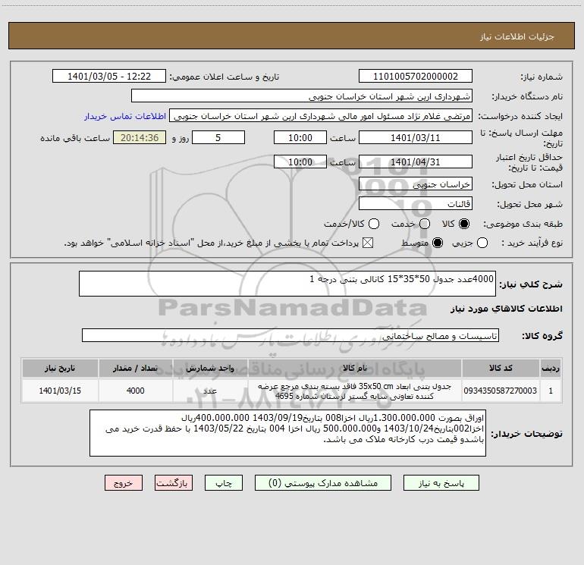The height and width of the screenshot is (565, 584).
Task: Click the quantity cell 4000
Action: pyautogui.click(x=135, y=391)
